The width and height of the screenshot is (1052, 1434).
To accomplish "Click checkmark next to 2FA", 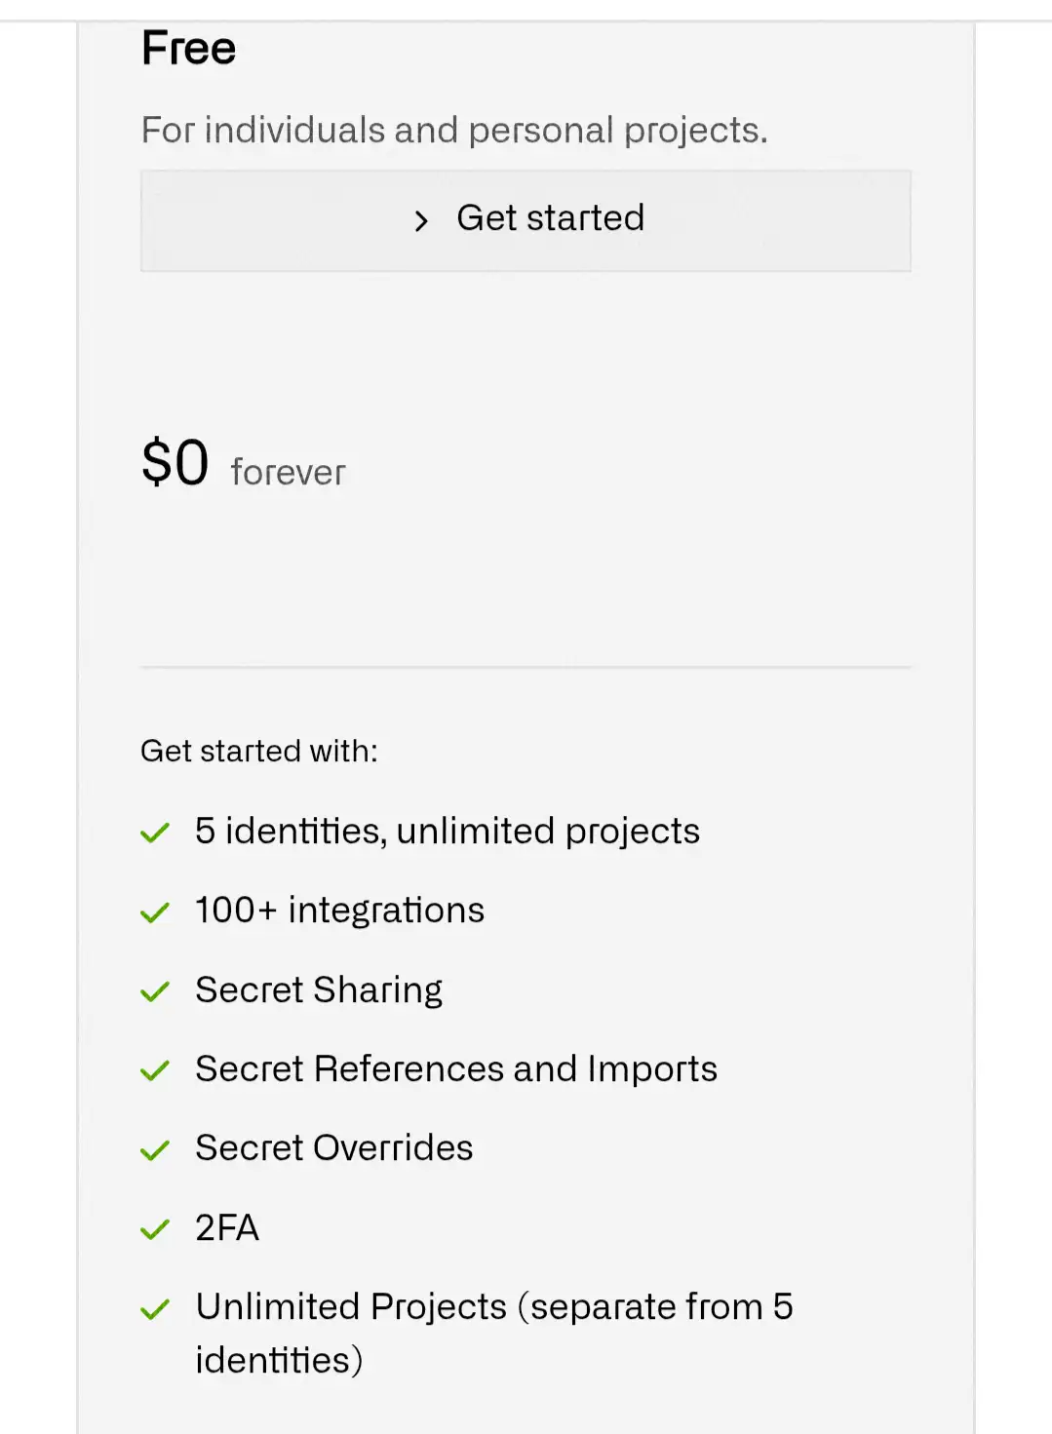I will pyautogui.click(x=155, y=1229).
